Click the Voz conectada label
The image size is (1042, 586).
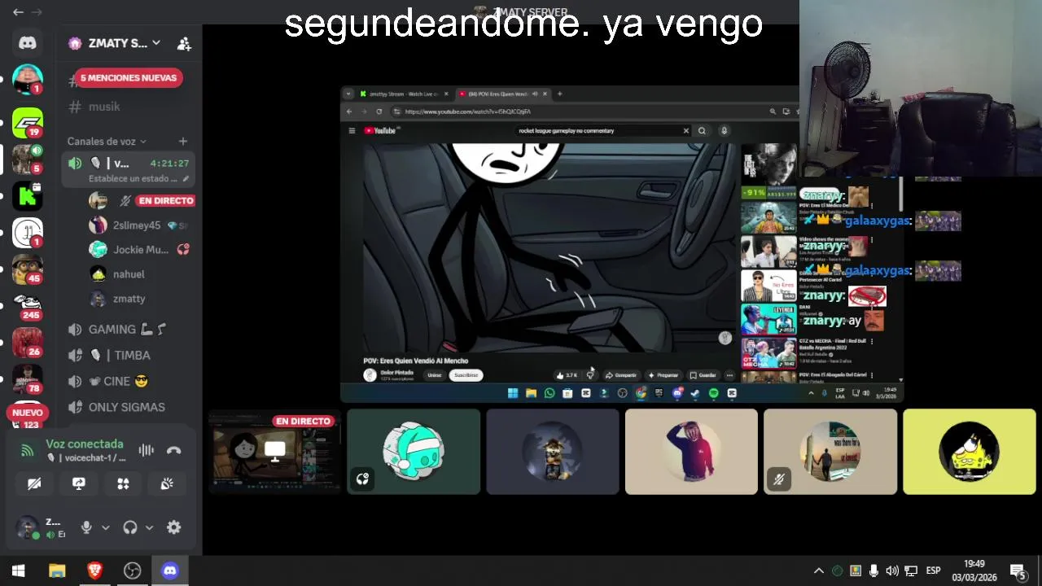coord(85,444)
